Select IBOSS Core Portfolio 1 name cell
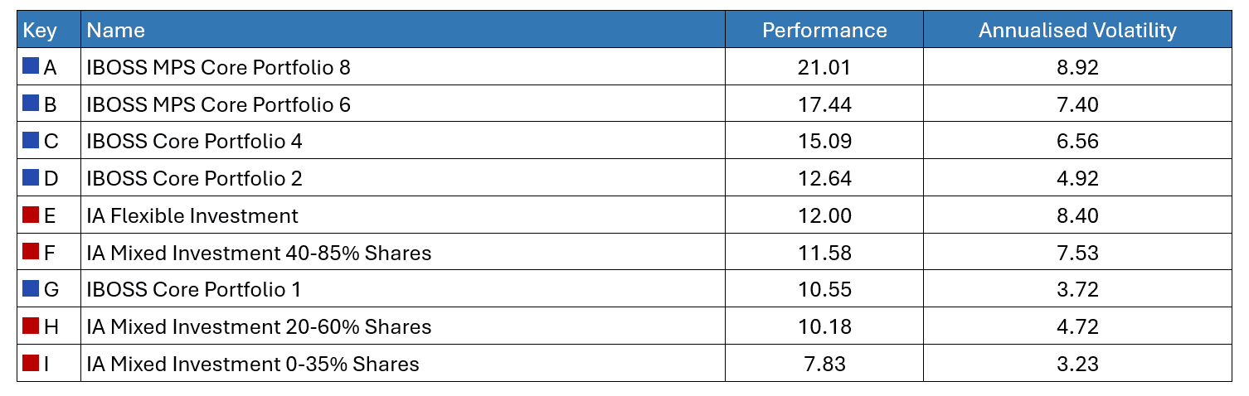1249x396 pixels. click(193, 289)
